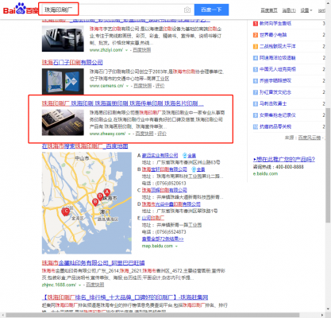Click rank badge number 2 in hot list

[256, 35]
